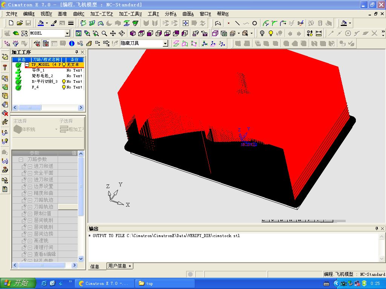Activate the rotate view icon
386x289 pixels.
(122, 33)
